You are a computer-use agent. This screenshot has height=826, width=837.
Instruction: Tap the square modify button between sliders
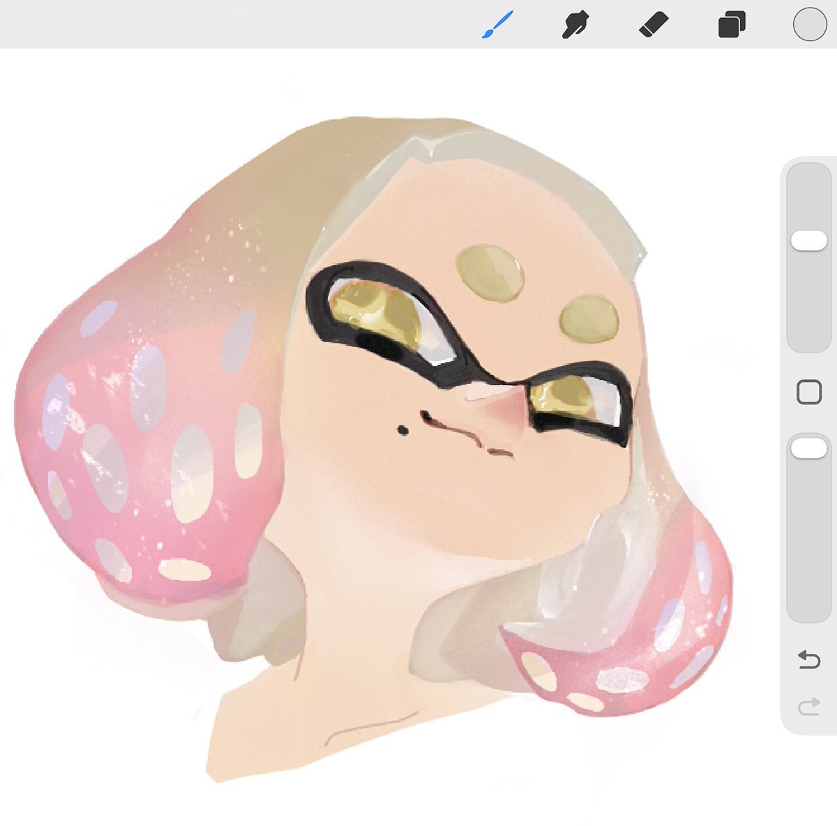tap(809, 392)
